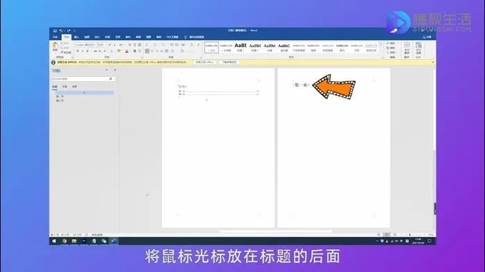Open the Navigation pane options arrow

click(107, 70)
